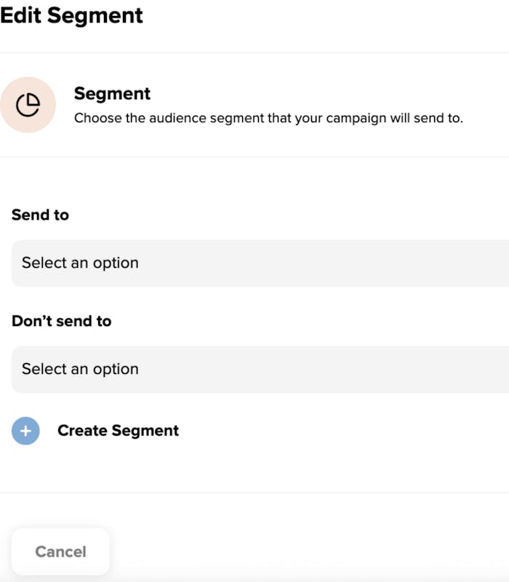Click the Don't send to field label
This screenshot has height=582, width=509.
[x=61, y=322]
